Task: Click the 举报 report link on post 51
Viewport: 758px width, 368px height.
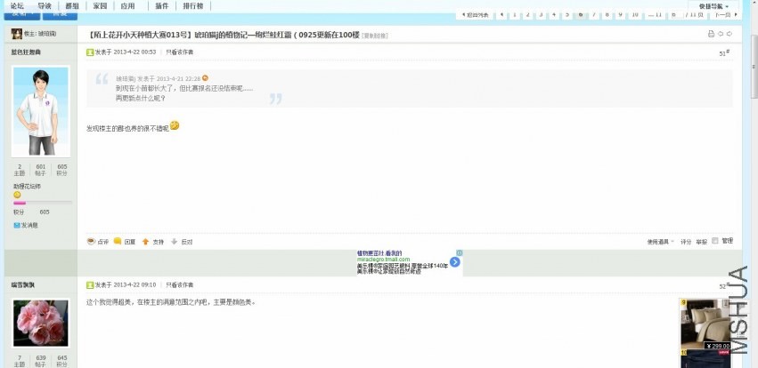Action: pos(702,242)
